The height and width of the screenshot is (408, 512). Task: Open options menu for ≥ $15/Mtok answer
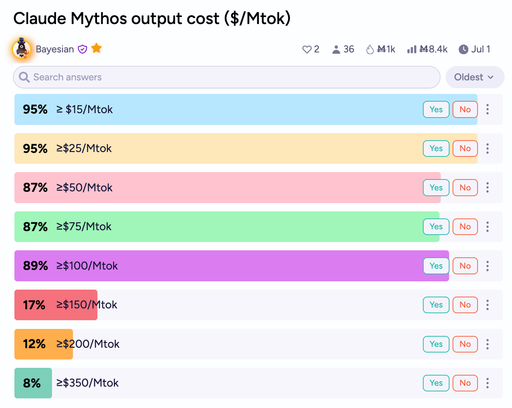pos(487,109)
